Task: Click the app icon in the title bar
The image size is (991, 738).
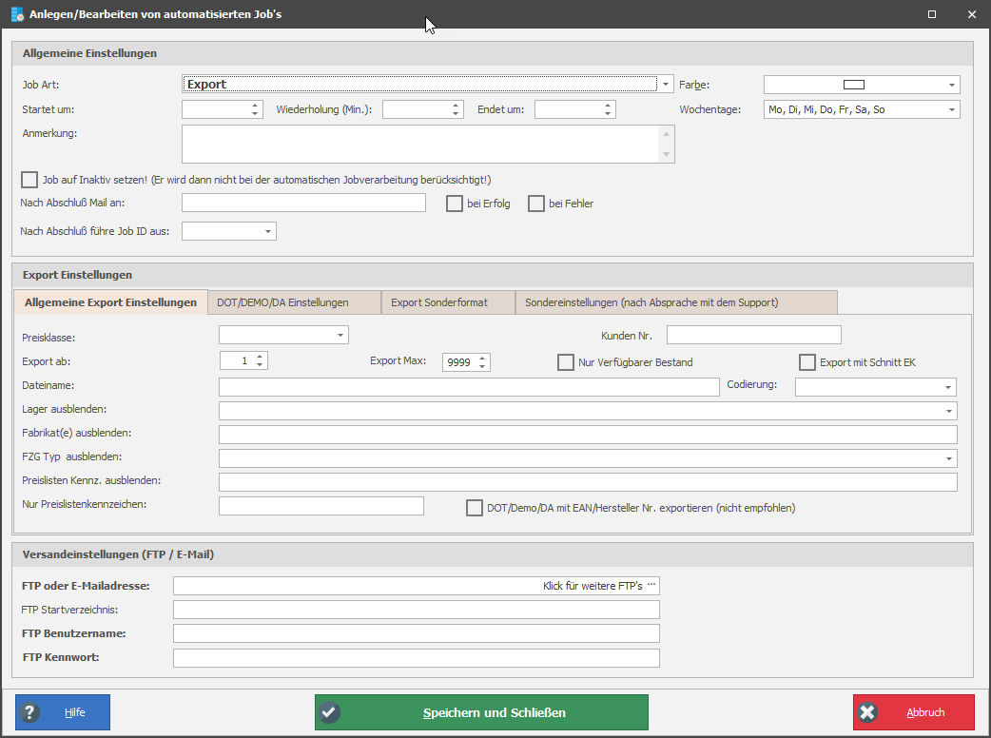Action: click(17, 14)
